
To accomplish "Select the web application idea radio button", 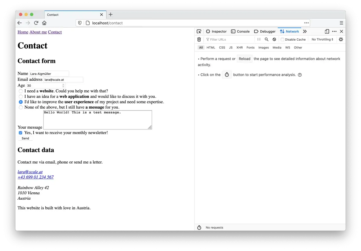I will (x=21, y=96).
